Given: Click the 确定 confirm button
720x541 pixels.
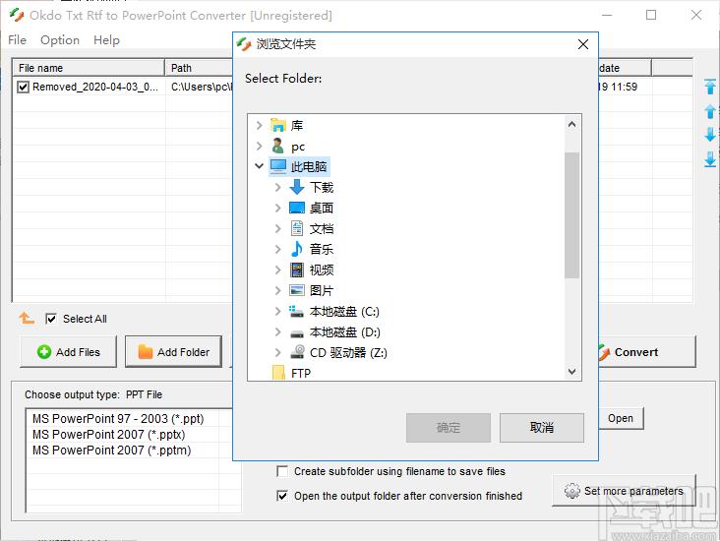Looking at the screenshot, I should (x=449, y=428).
